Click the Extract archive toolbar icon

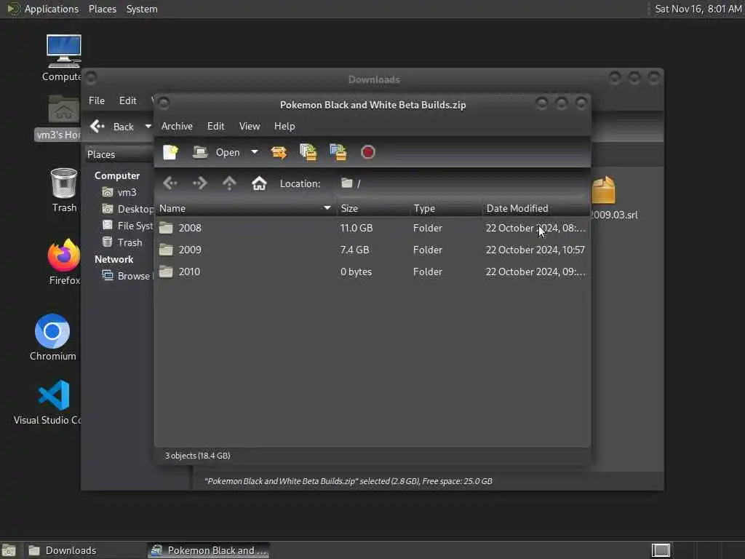click(x=279, y=152)
